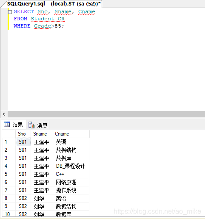Screen dimensions: 205x219
Task: Click 王建平 in row 5
Action: coord(42,174)
